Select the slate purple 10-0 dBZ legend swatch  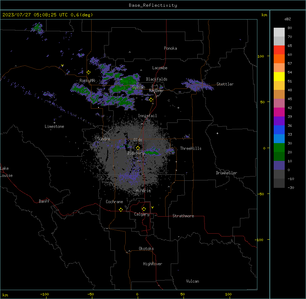(x=279, y=165)
